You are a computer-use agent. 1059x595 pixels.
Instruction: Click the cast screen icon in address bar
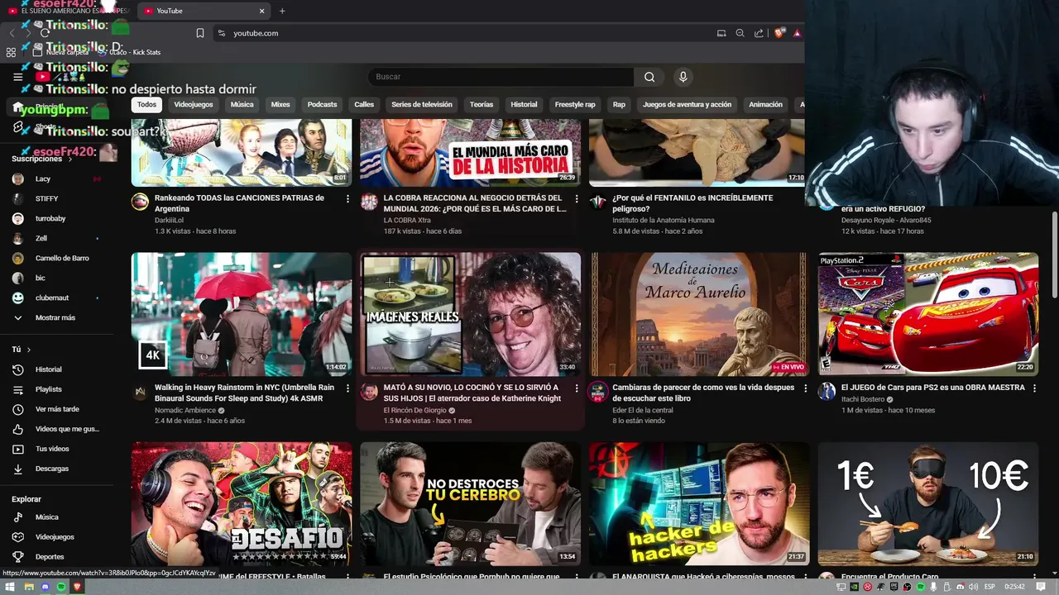click(721, 33)
